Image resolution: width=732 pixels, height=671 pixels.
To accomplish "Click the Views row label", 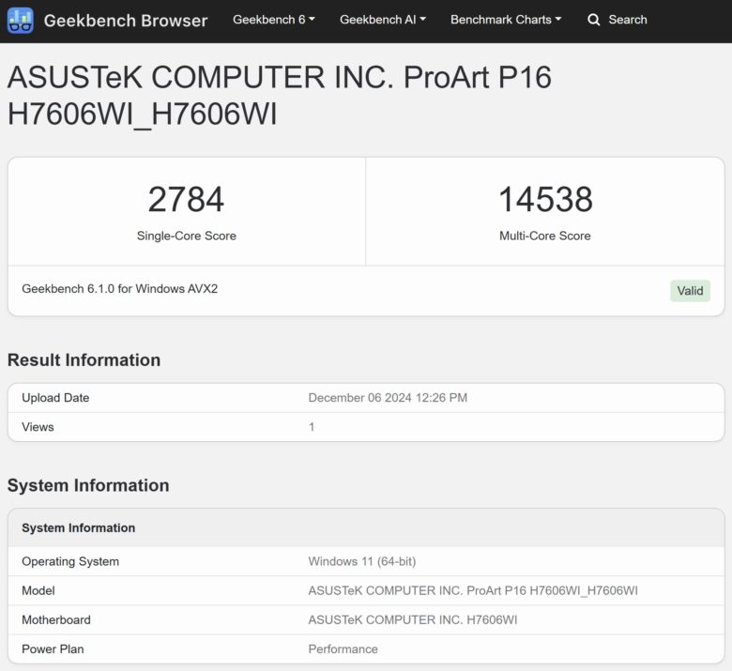I will pos(38,427).
